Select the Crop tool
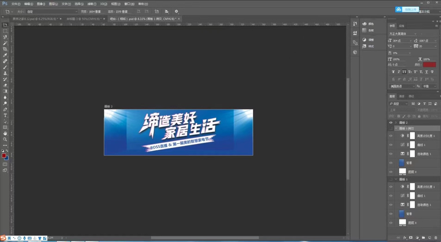 click(x=5, y=49)
